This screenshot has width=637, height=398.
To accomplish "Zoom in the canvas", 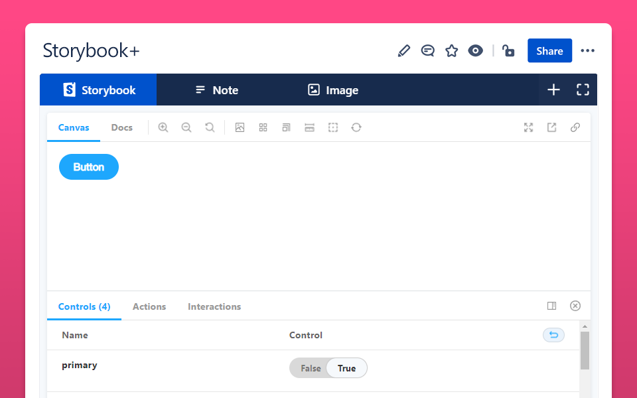I will pyautogui.click(x=163, y=127).
